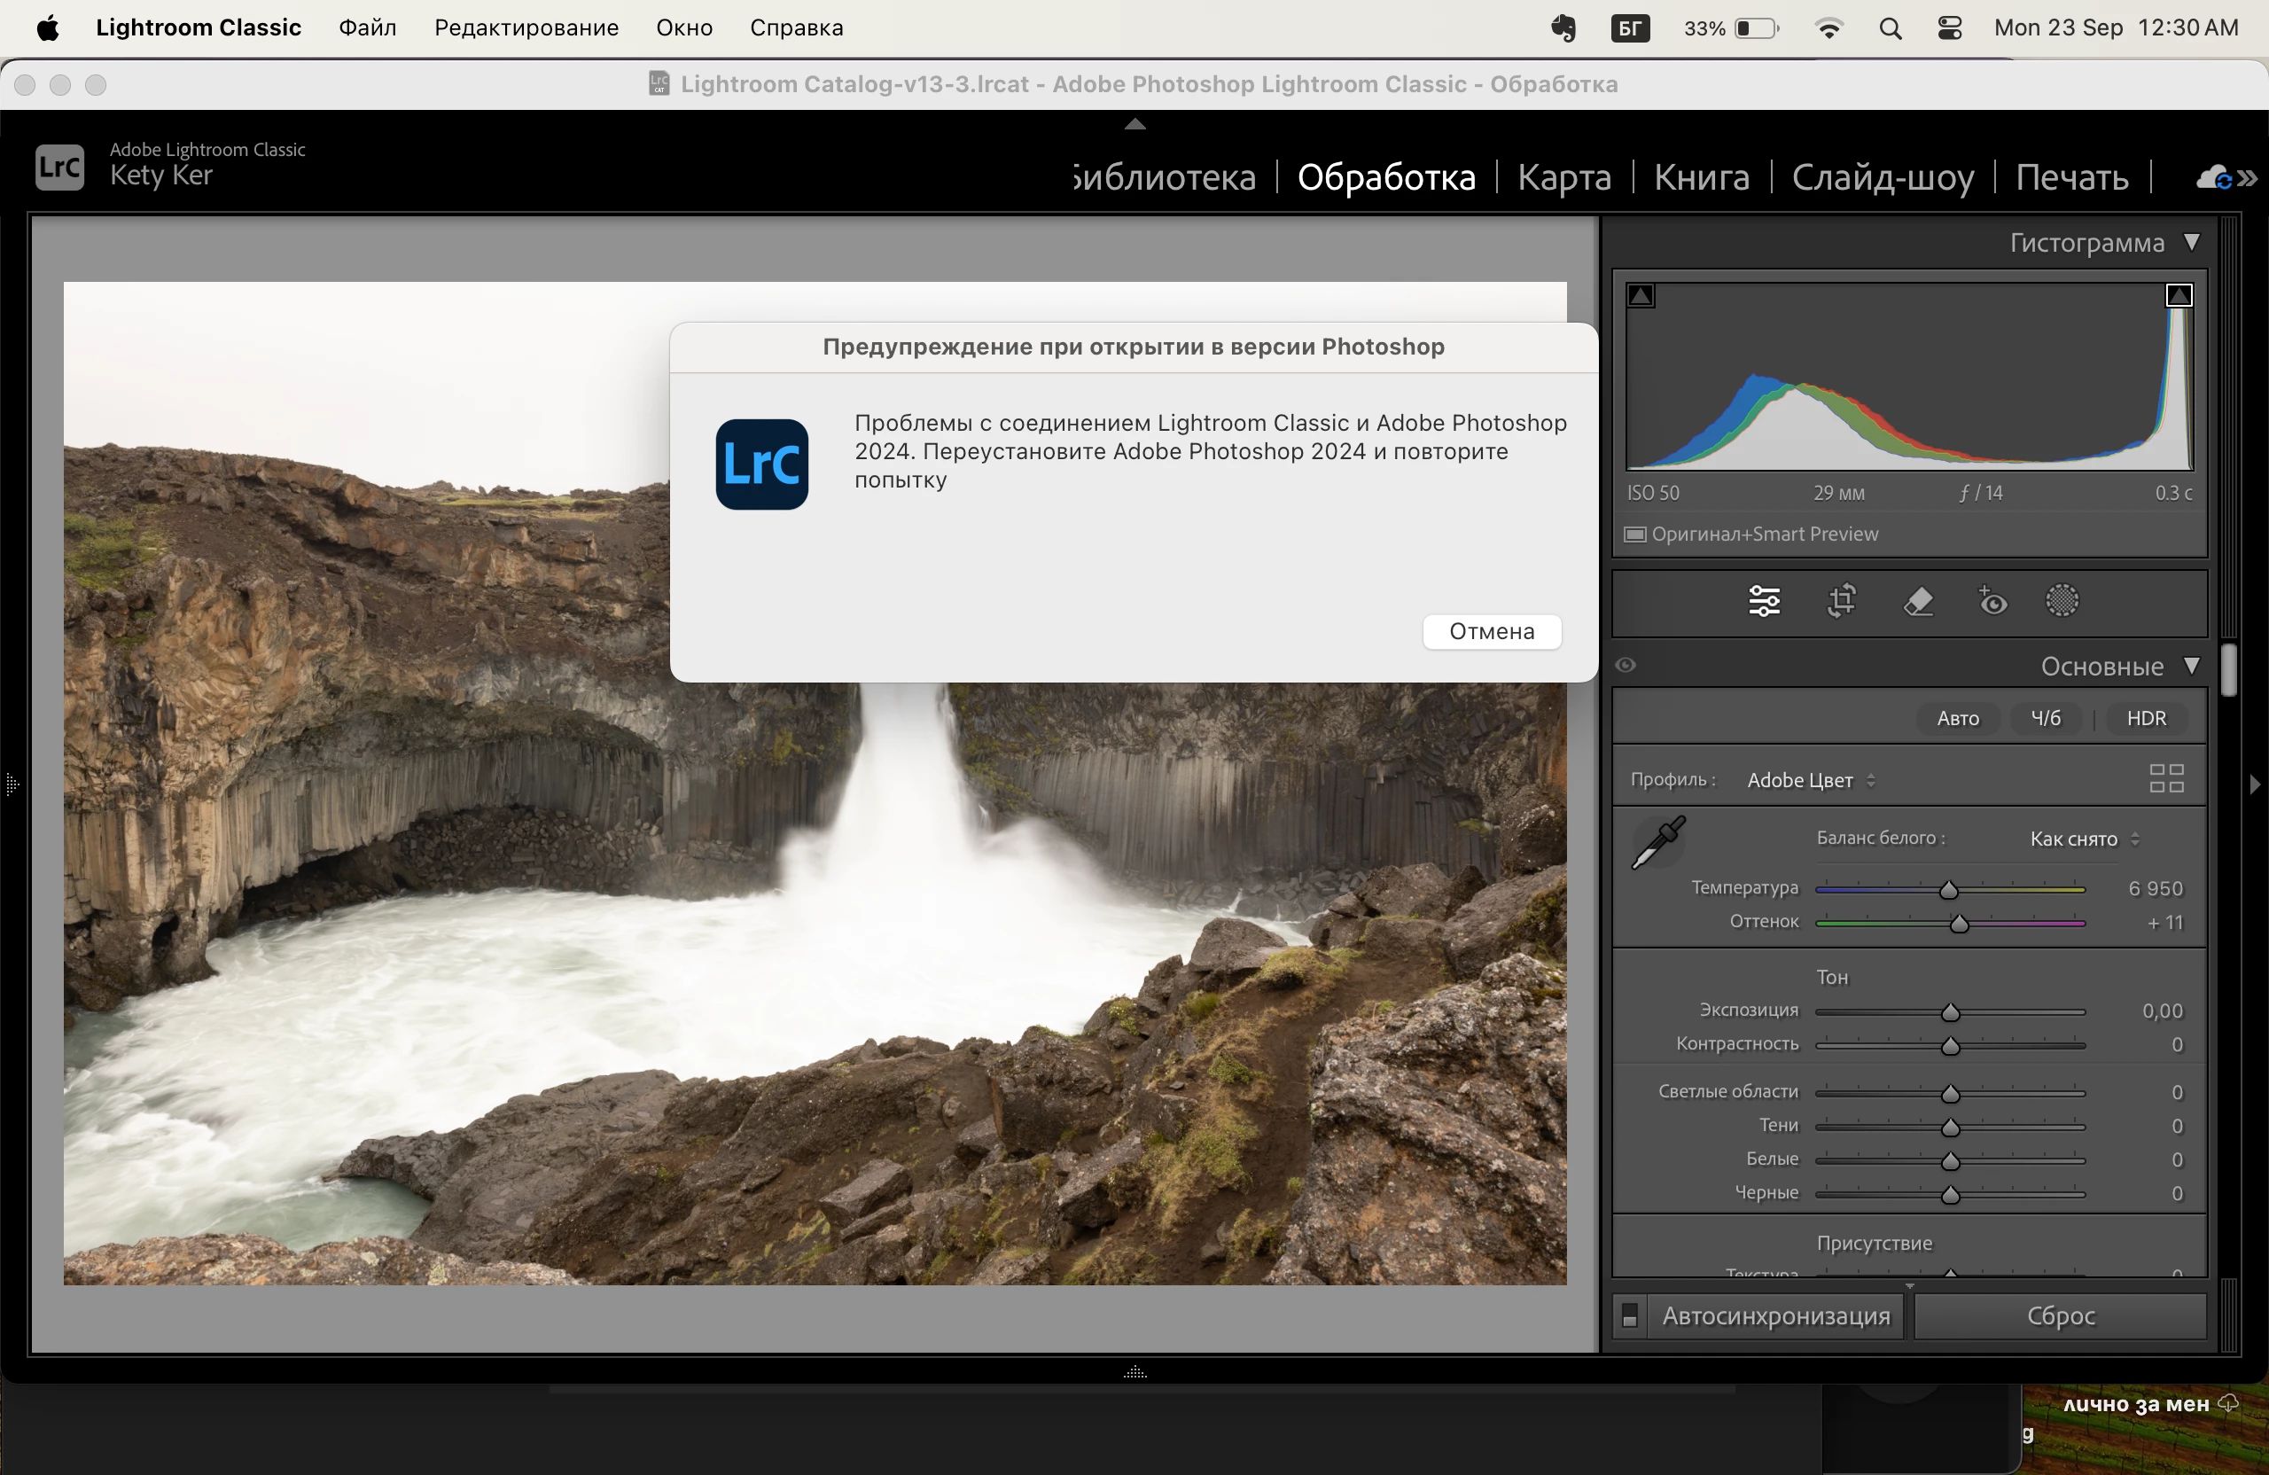Image resolution: width=2269 pixels, height=1475 pixels.
Task: Click the Температура slider handle
Action: tap(1949, 890)
